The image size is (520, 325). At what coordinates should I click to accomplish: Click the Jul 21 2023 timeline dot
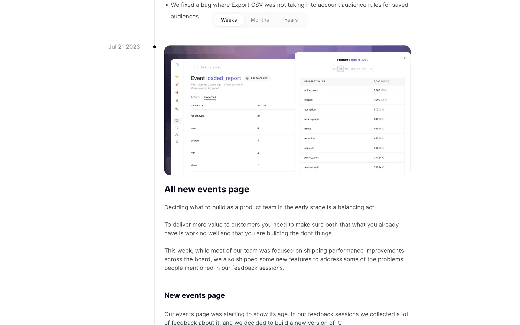[x=154, y=47]
